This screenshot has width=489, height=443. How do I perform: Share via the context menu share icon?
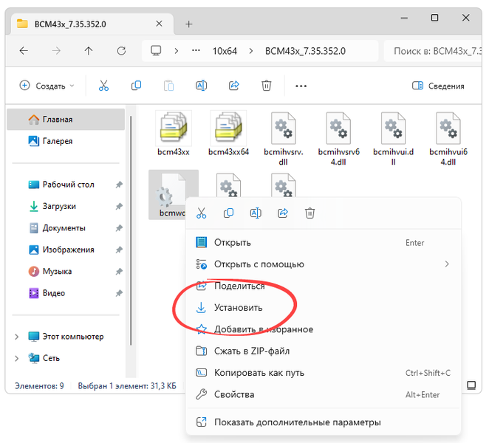click(283, 213)
